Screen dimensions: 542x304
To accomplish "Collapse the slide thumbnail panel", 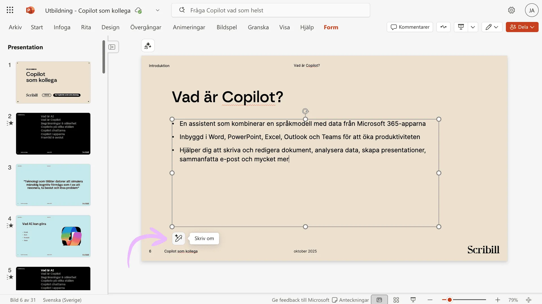I will 112,47.
